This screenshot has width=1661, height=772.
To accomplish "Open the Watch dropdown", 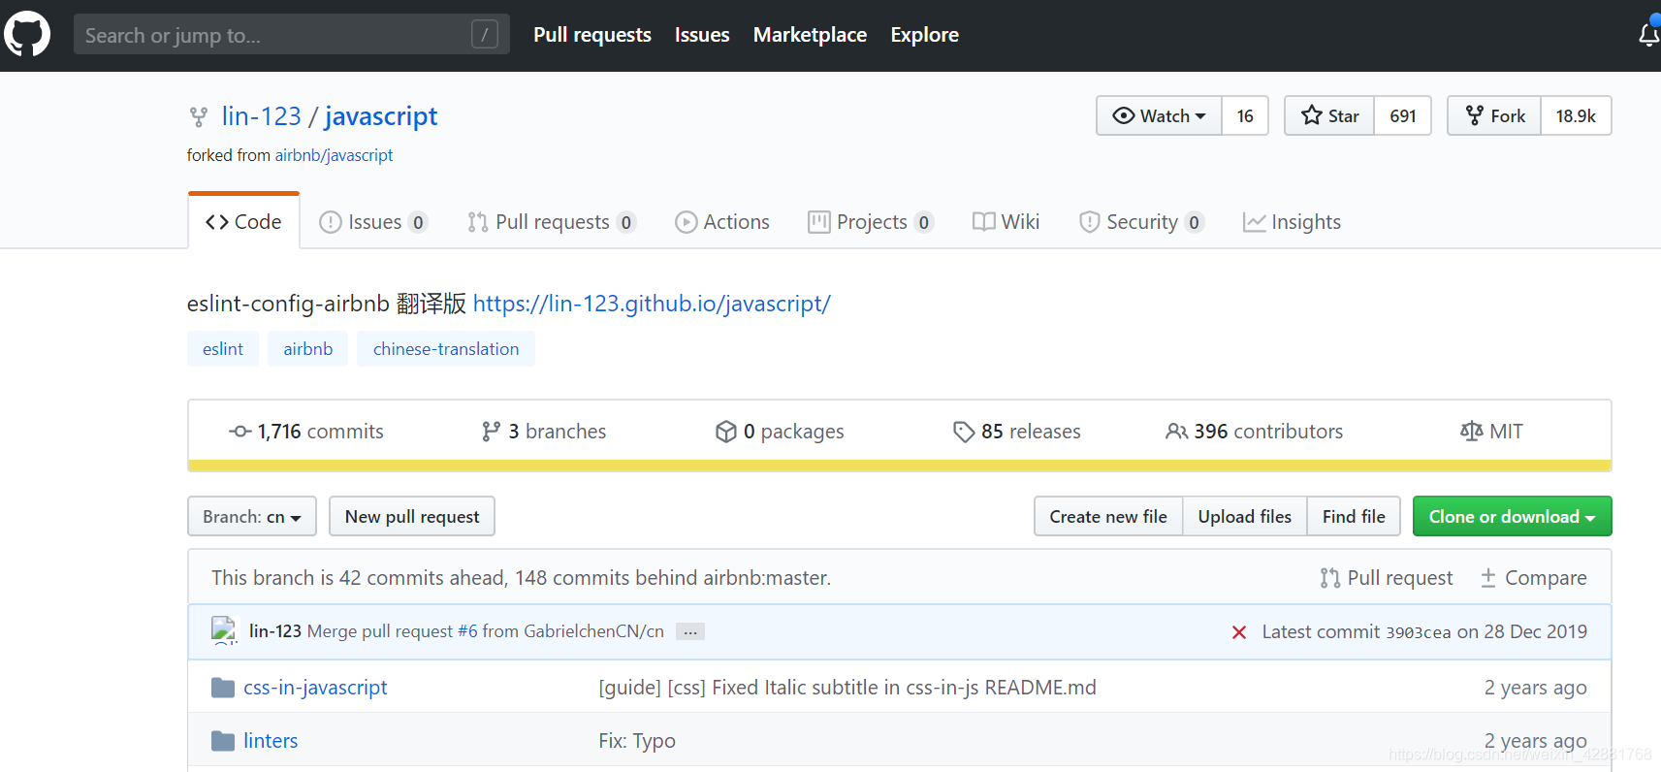I will click(x=1159, y=115).
